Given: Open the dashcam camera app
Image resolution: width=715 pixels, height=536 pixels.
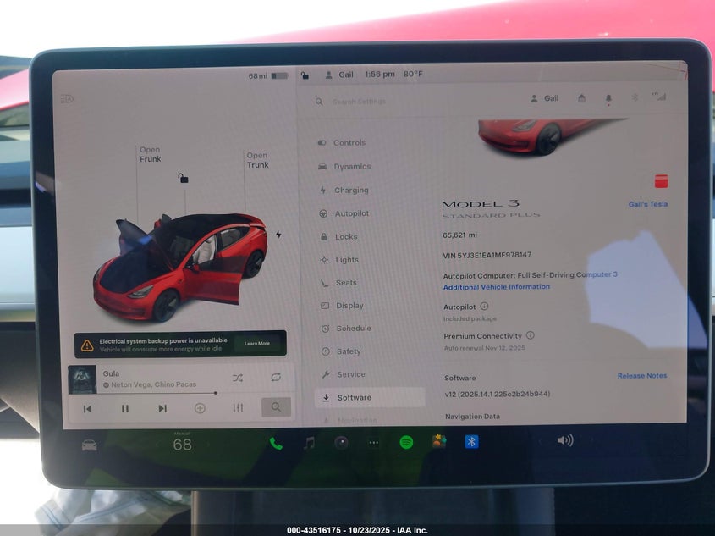Looking at the screenshot, I should 341,442.
